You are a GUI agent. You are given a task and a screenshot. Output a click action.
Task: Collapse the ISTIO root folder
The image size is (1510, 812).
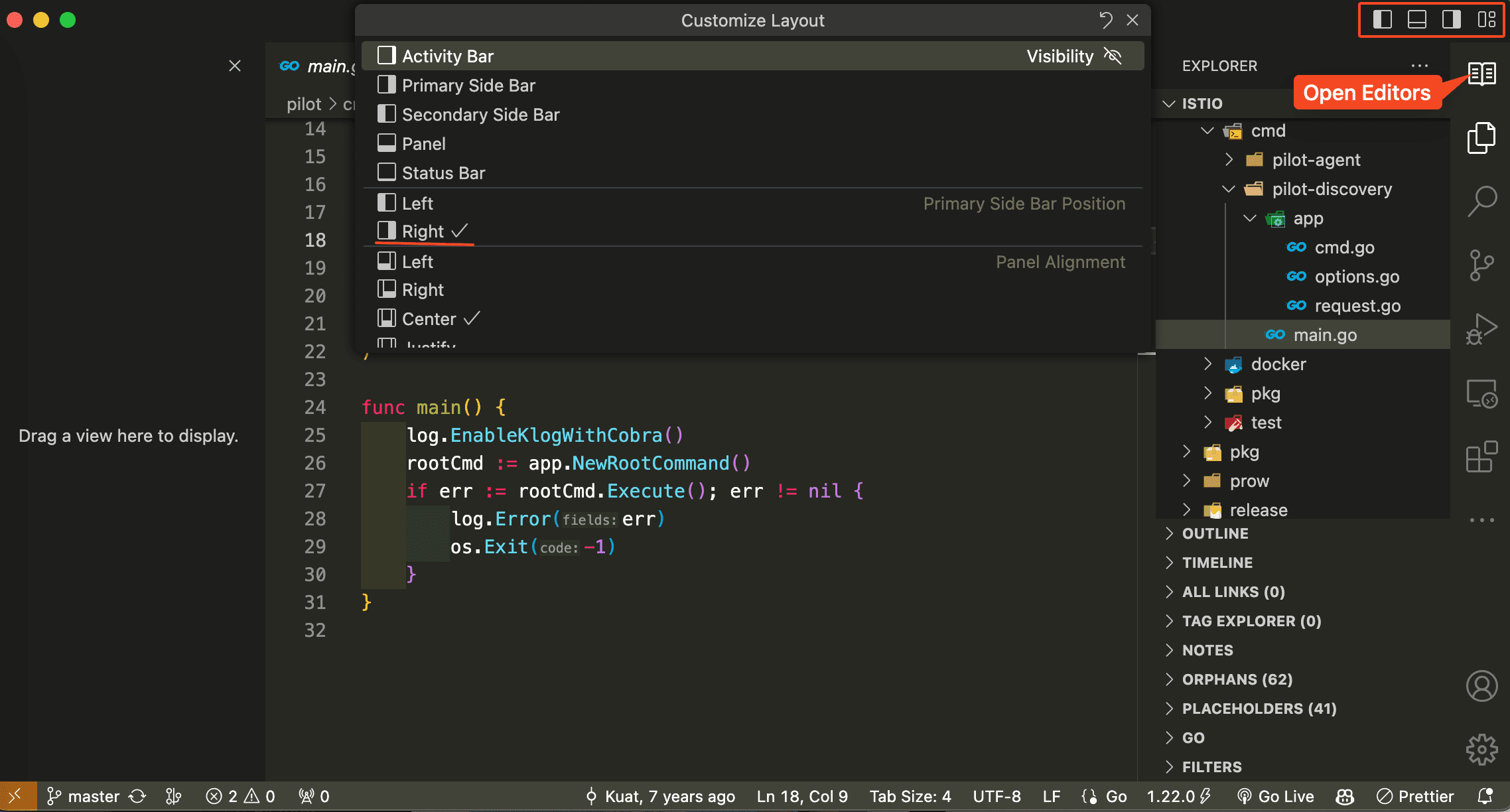pyautogui.click(x=1168, y=103)
